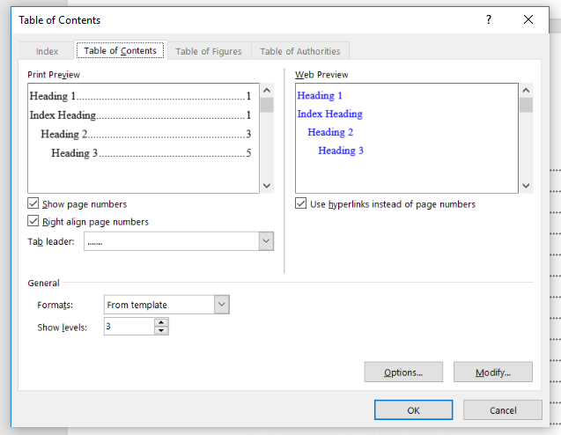Confirm with the OK button
The image size is (561, 435).
(x=413, y=410)
